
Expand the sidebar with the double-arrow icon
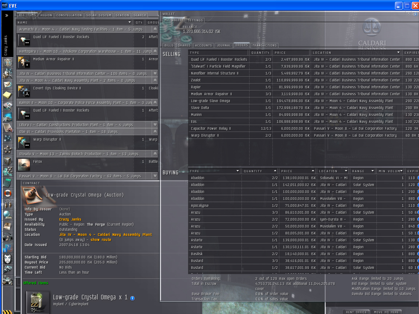click(7, 16)
